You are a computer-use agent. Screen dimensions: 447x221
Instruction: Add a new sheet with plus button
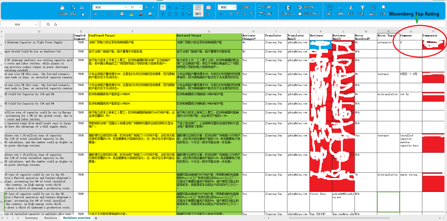pos(96,218)
